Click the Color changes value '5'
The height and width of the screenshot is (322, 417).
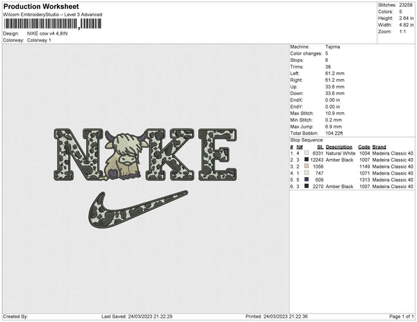pos(327,53)
